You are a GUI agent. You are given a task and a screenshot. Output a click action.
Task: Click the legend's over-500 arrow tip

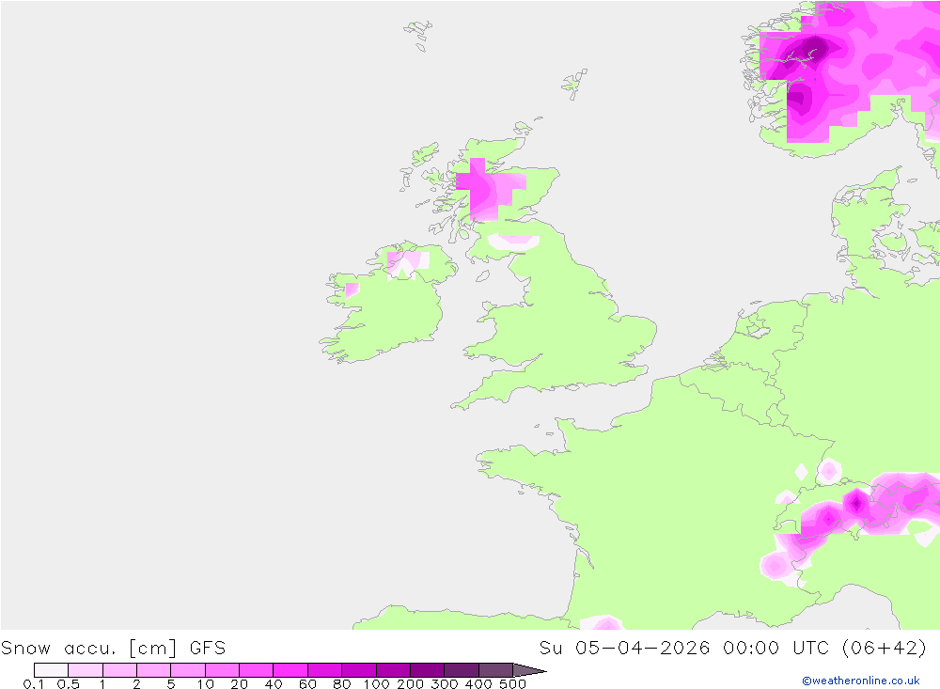pyautogui.click(x=529, y=670)
